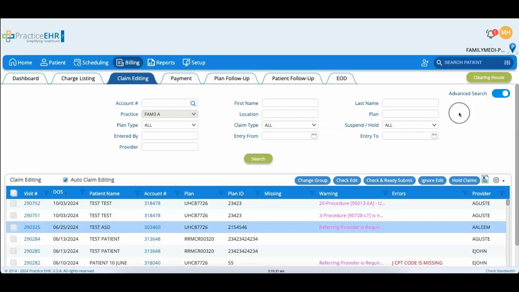Open the Patient menu

(x=53, y=62)
